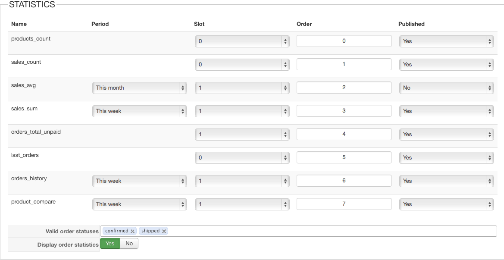Expand the sales_sum Period selector

(140, 111)
